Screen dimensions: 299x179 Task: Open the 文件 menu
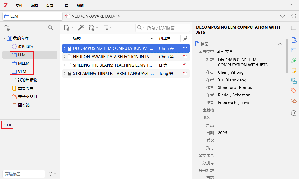[19, 5]
